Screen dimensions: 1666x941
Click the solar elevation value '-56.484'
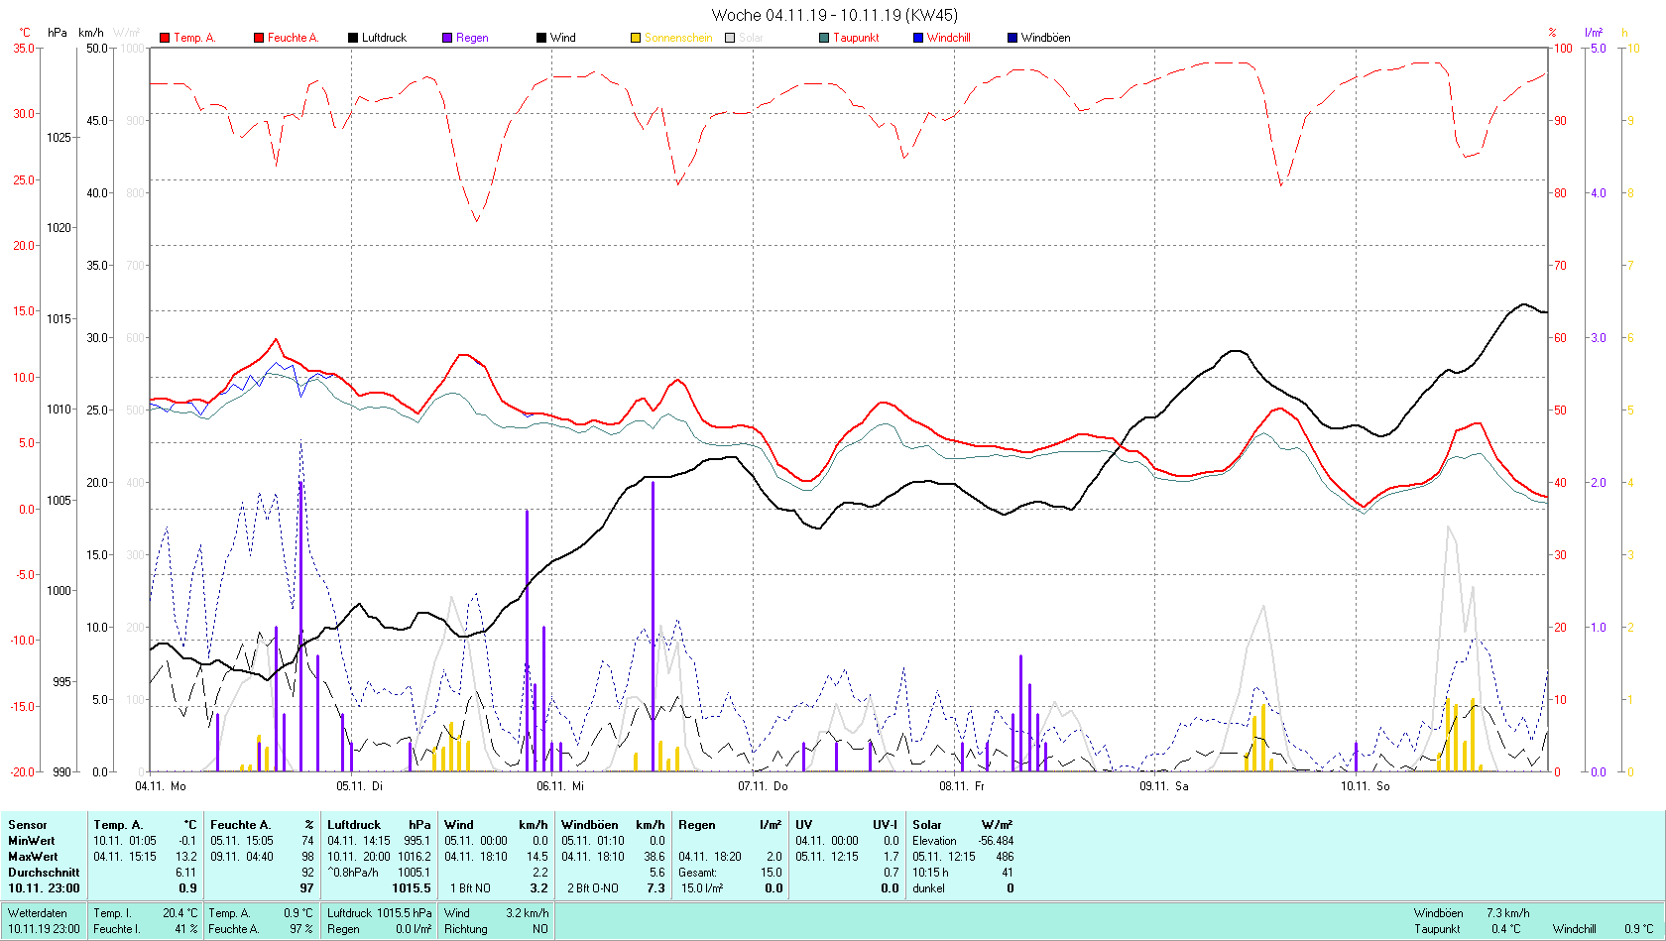996,841
